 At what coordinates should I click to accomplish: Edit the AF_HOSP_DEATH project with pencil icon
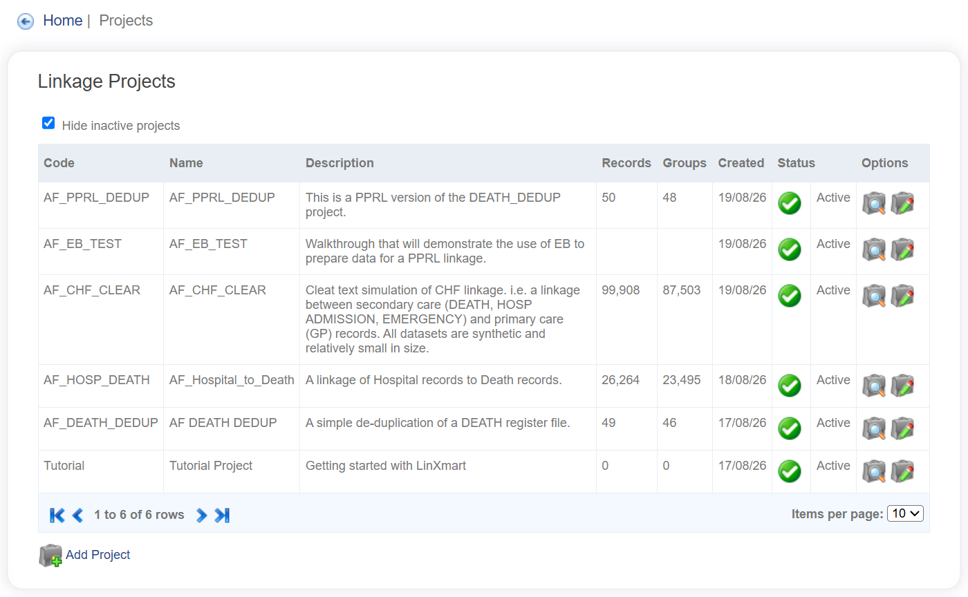[x=902, y=386]
